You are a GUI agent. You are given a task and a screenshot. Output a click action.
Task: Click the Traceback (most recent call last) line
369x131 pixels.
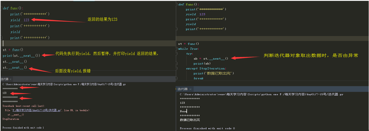[23, 106]
